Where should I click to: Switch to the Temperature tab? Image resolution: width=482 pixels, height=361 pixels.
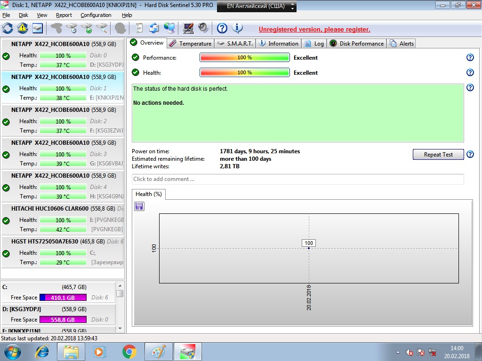191,44
